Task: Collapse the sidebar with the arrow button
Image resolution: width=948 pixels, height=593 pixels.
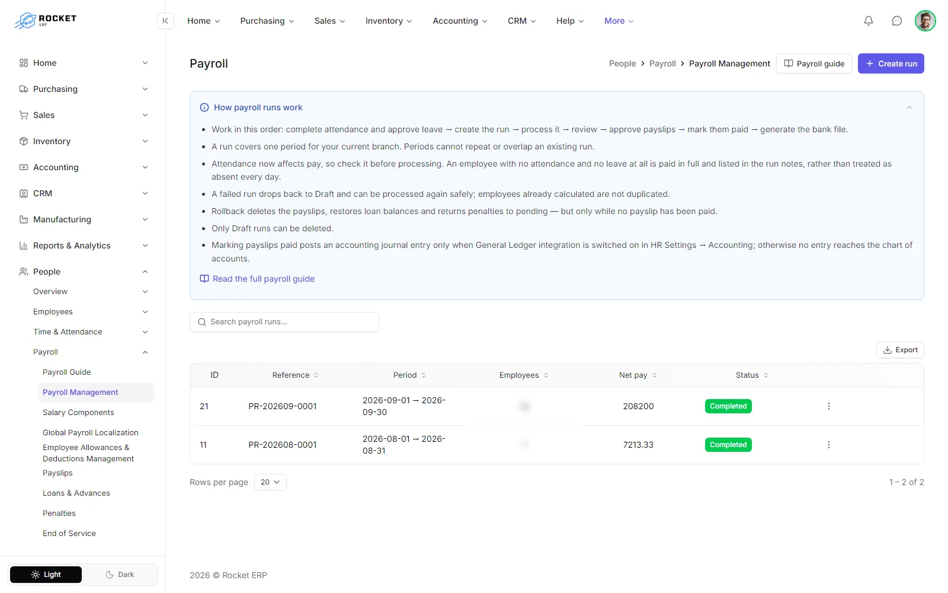Action: 165,21
